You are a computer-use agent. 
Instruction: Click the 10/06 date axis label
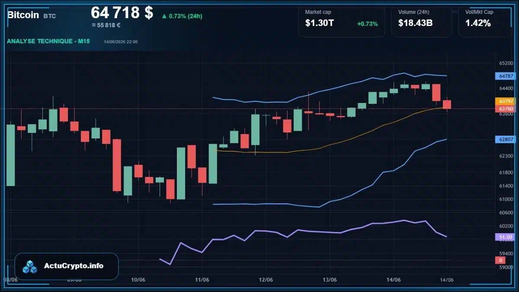point(138,280)
